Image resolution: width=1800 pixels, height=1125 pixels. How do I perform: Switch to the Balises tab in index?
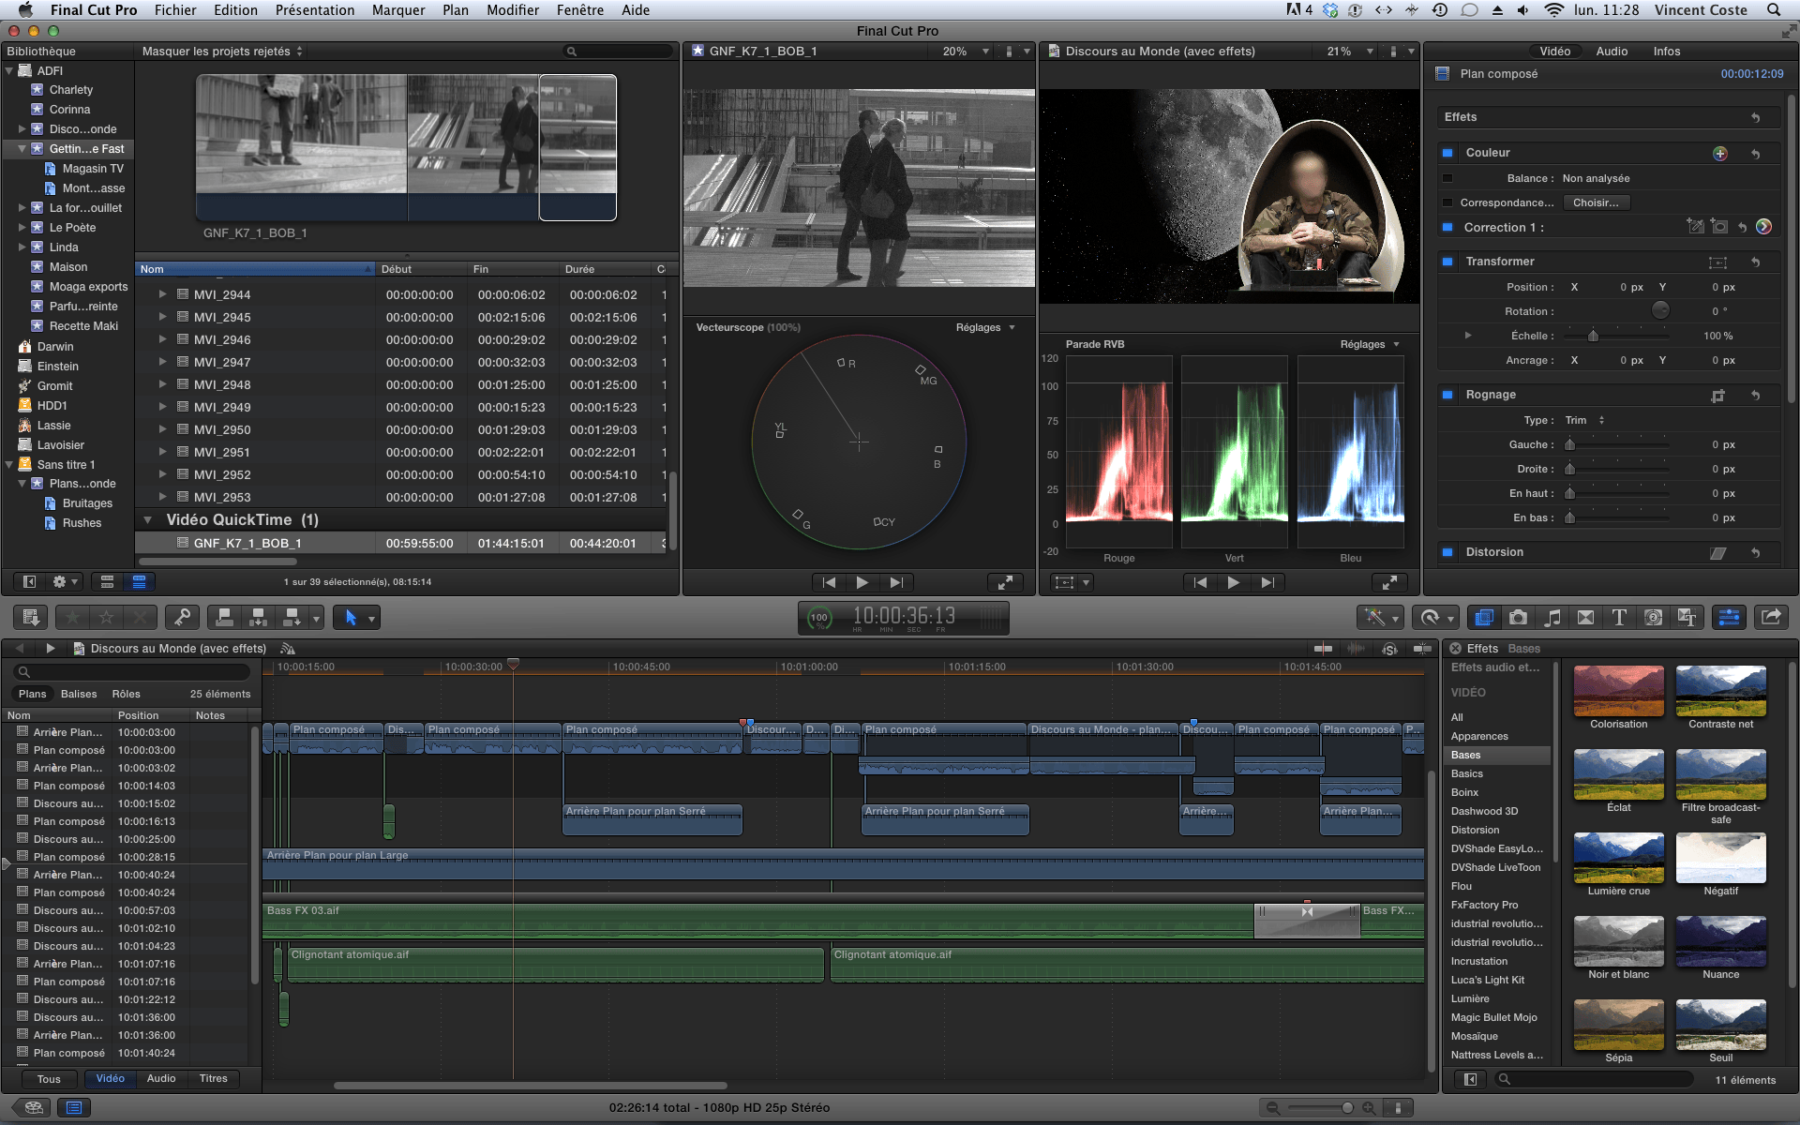click(79, 694)
